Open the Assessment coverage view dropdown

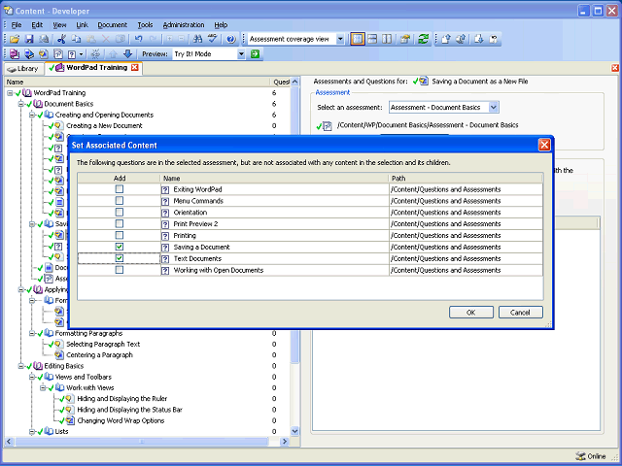[x=338, y=39]
